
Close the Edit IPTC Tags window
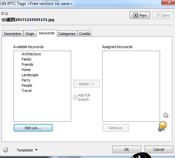[168, 2]
